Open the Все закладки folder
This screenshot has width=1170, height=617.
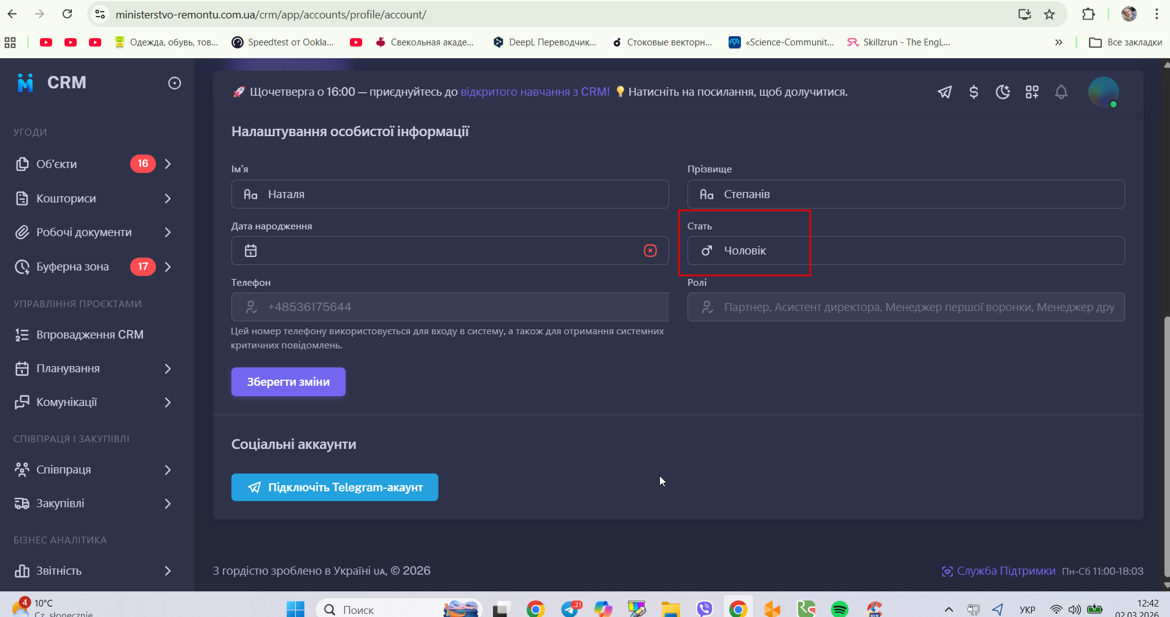1126,42
